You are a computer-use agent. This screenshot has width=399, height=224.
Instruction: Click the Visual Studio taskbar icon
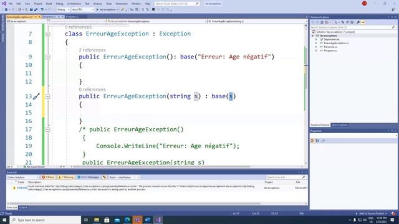tap(158, 220)
